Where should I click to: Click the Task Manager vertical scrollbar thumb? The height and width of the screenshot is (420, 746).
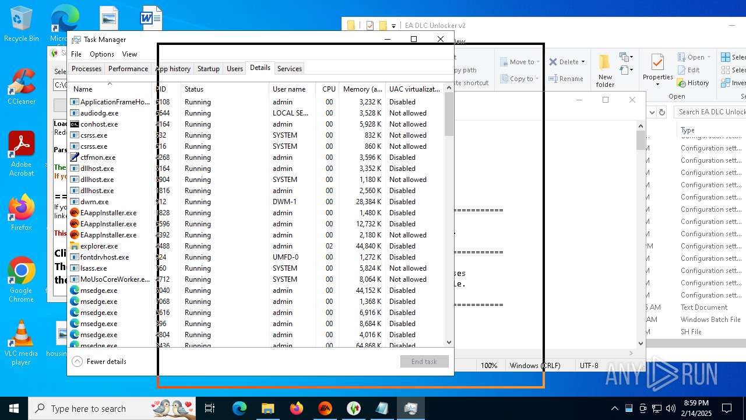(x=449, y=114)
